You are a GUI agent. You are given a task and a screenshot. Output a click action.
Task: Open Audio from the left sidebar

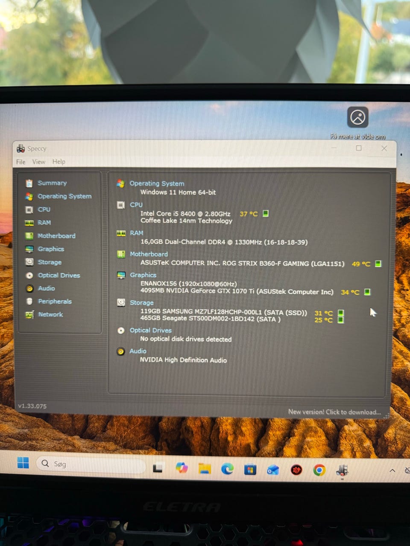tap(47, 288)
